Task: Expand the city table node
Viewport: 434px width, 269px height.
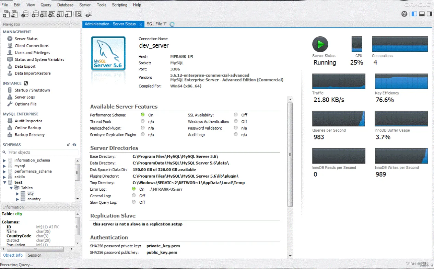Action: [17, 194]
